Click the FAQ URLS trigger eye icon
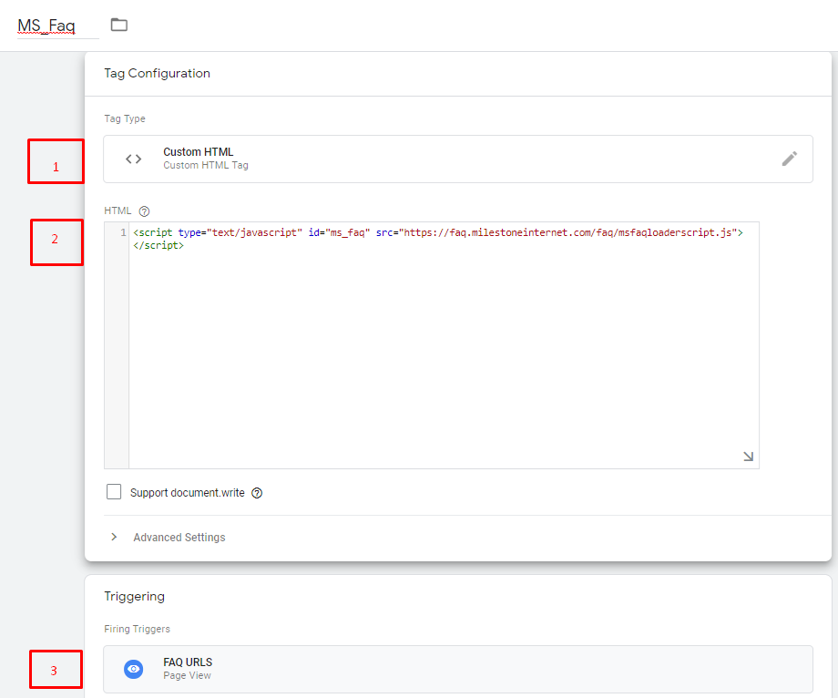The height and width of the screenshot is (698, 838). click(x=134, y=669)
